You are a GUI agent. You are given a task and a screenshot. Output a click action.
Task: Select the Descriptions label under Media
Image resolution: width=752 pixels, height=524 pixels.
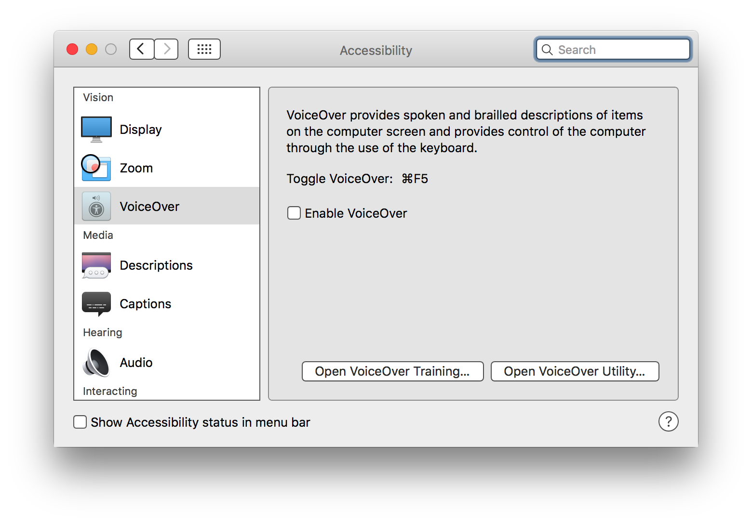[x=156, y=265]
